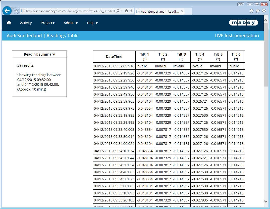270x209 pixels.
Task: Select the 04/12/2015 09:35:00:083 timestamp cell
Action: click(x=114, y=186)
